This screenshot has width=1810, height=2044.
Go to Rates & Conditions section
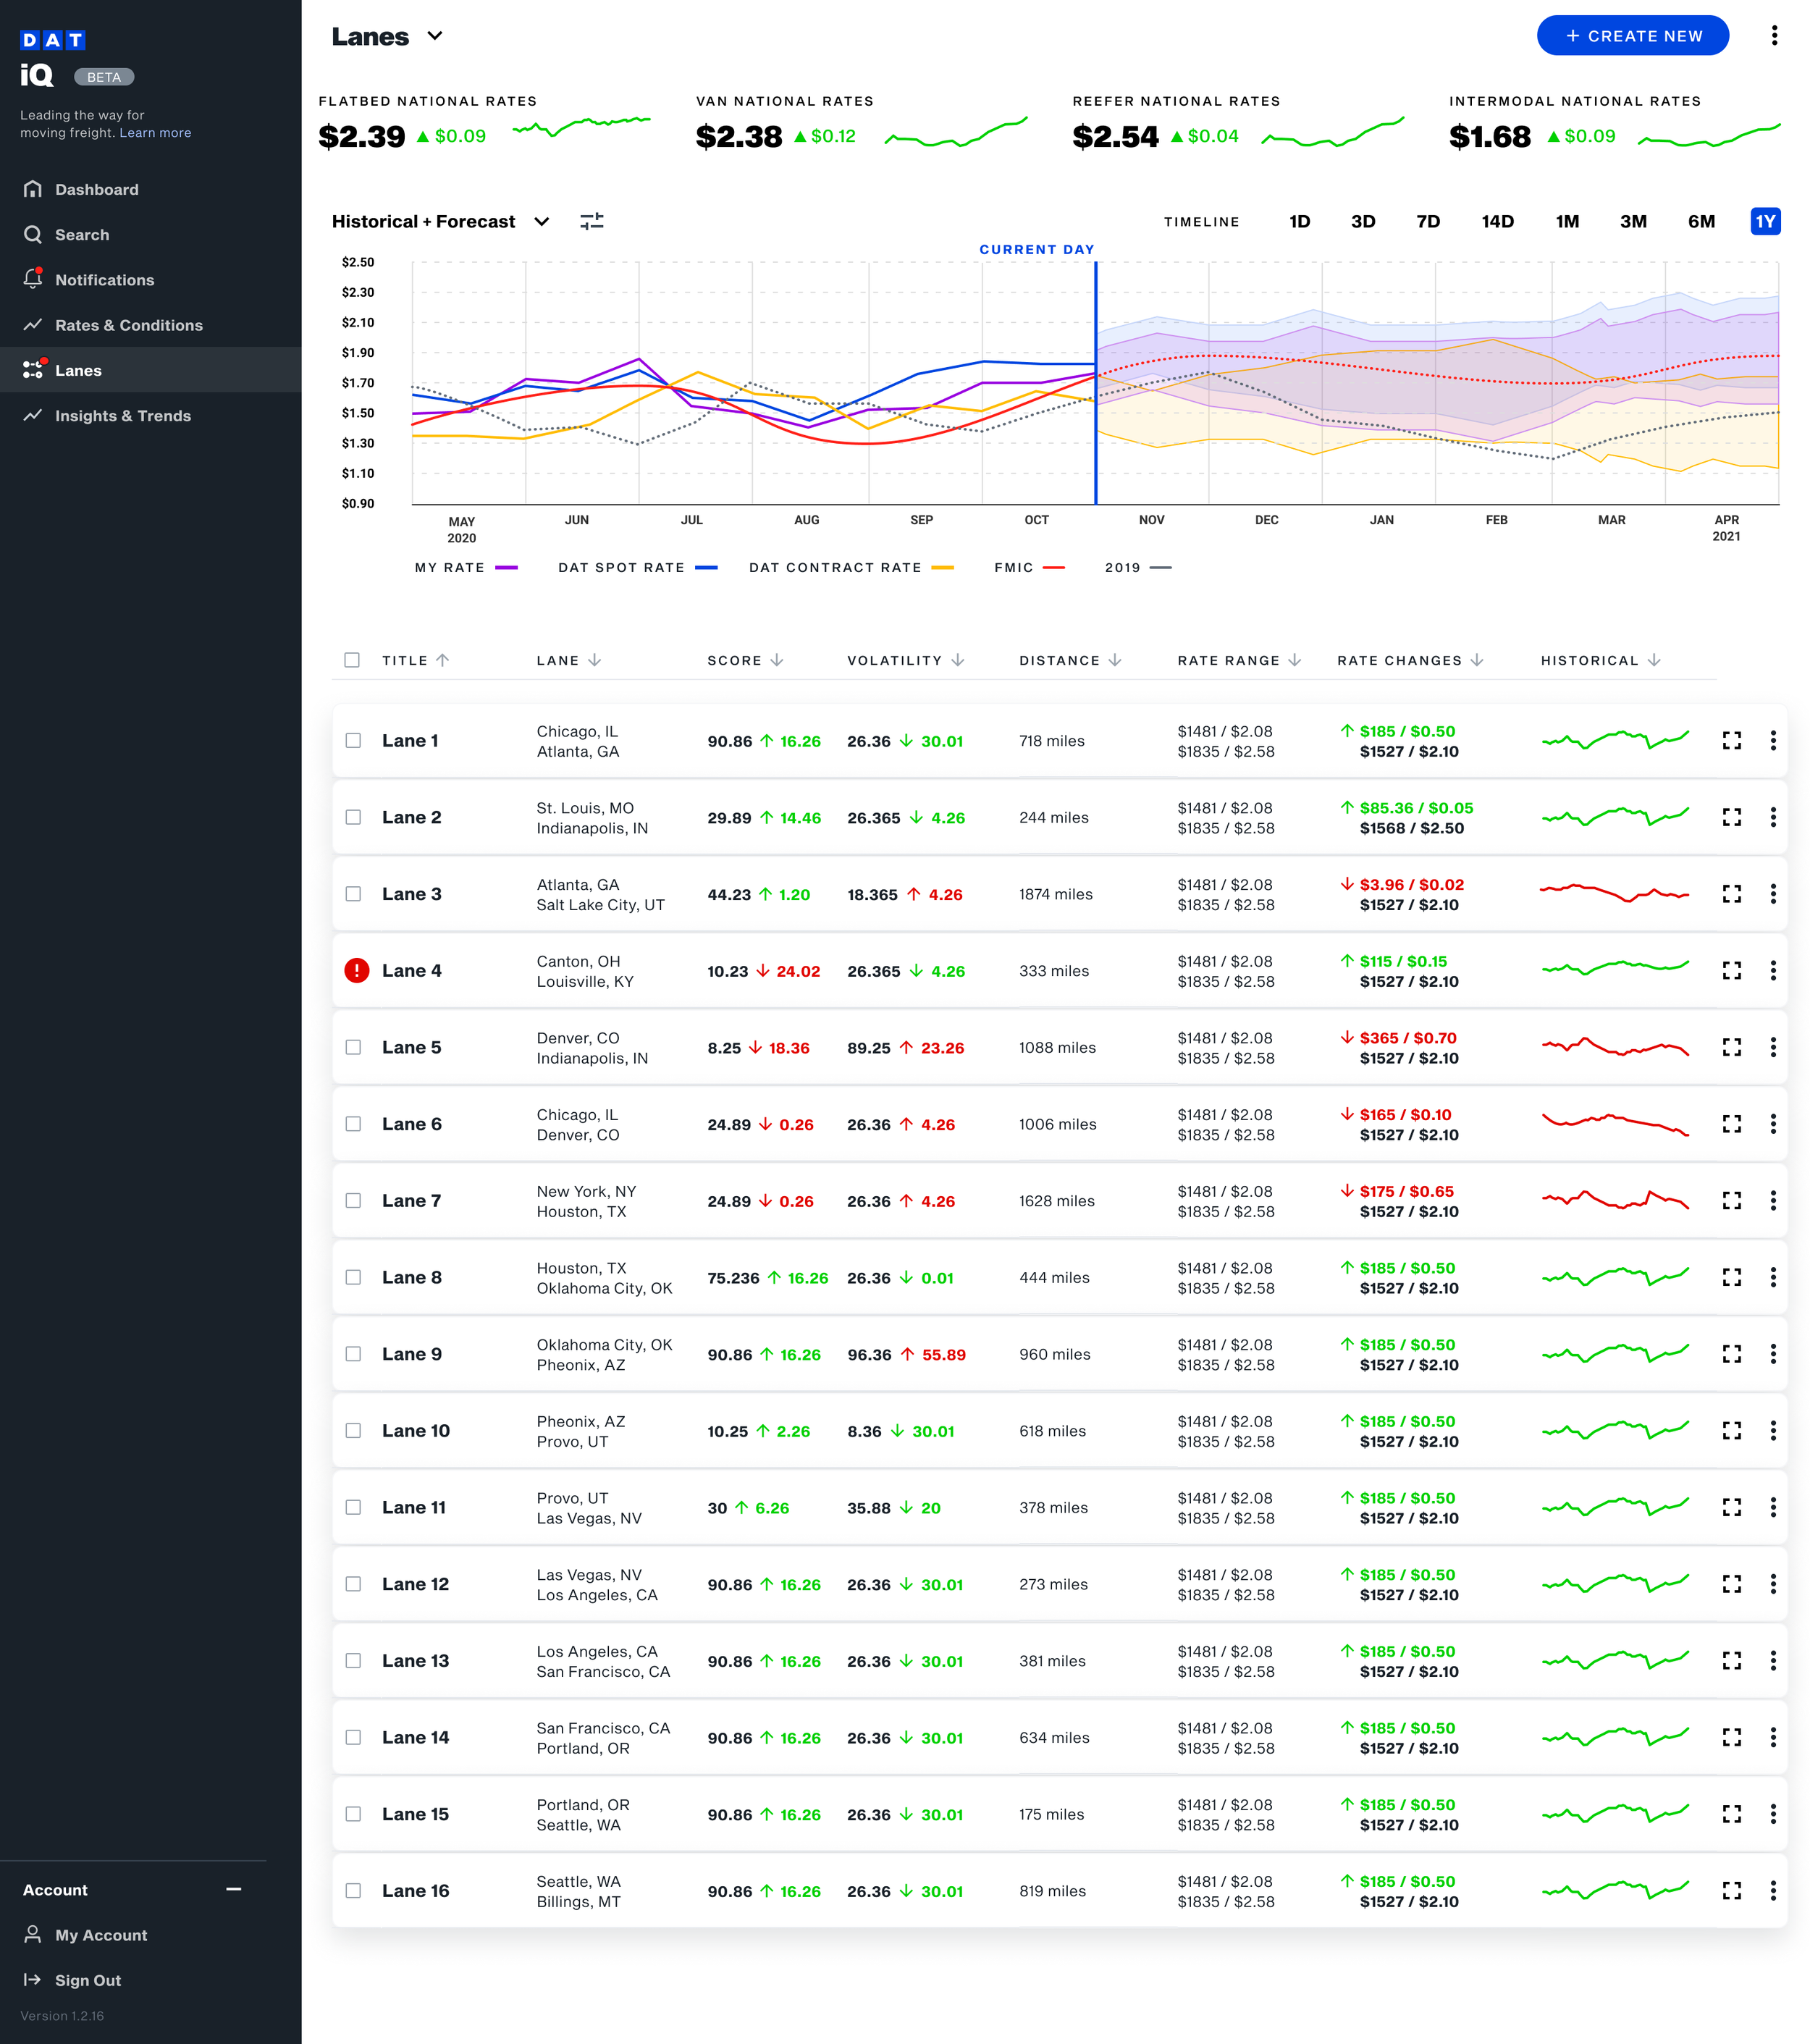click(x=129, y=325)
